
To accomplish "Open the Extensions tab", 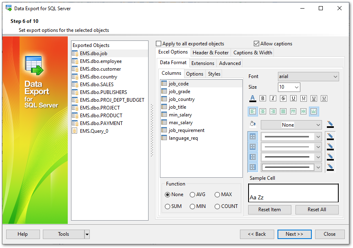I will pyautogui.click(x=202, y=63).
